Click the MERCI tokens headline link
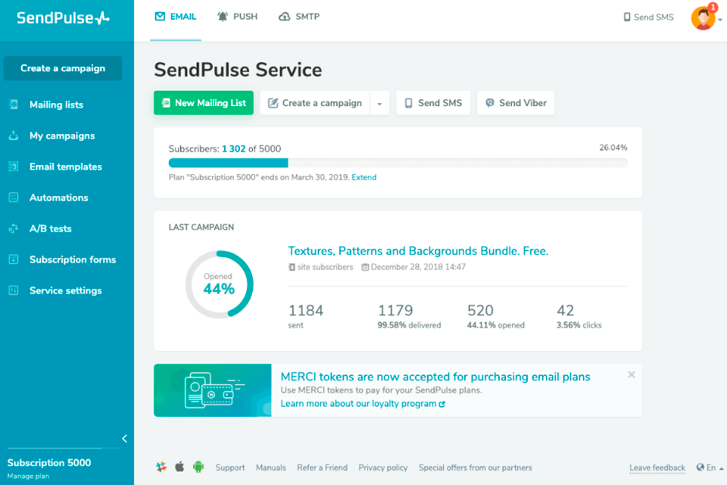Viewport: 727px width, 485px height. pyautogui.click(x=435, y=377)
